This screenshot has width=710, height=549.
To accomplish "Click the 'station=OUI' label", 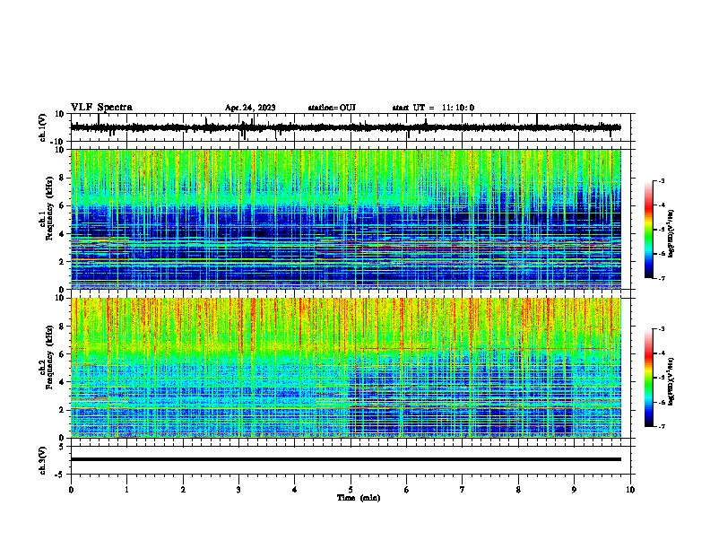I will [332, 108].
